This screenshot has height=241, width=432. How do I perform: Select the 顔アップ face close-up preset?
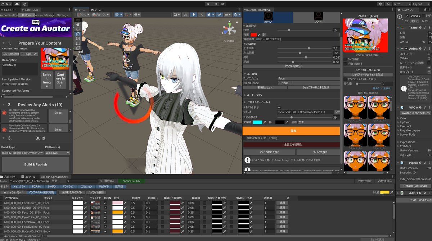tap(268, 17)
